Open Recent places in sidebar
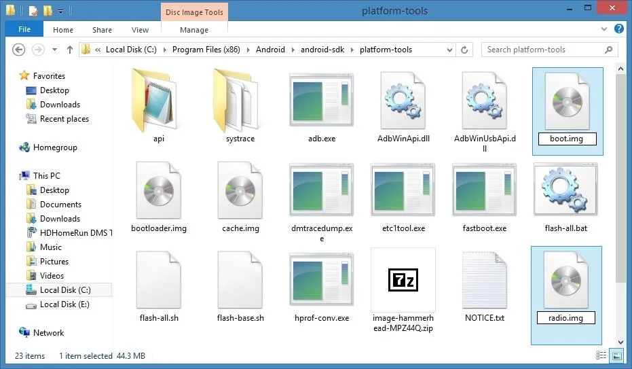The height and width of the screenshot is (369, 632). point(64,119)
